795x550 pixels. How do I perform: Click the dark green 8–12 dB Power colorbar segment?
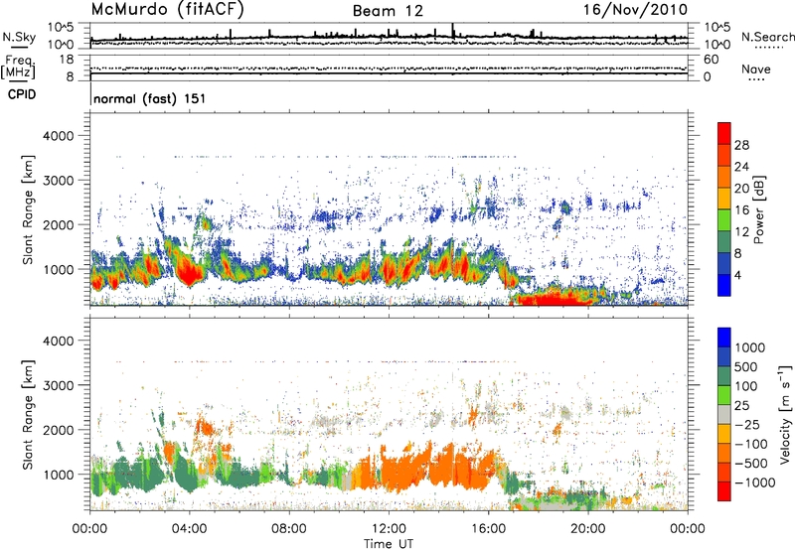724,242
